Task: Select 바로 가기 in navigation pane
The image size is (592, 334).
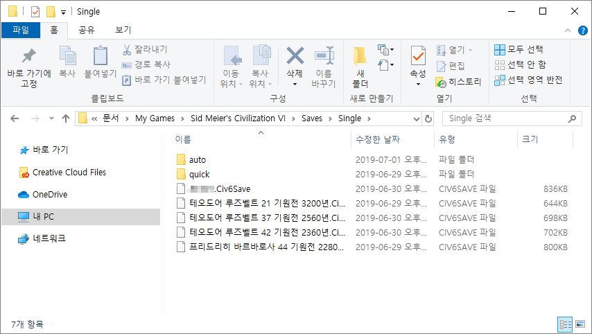Action: [44, 150]
